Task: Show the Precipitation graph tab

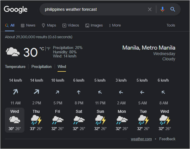Action: tap(42, 67)
